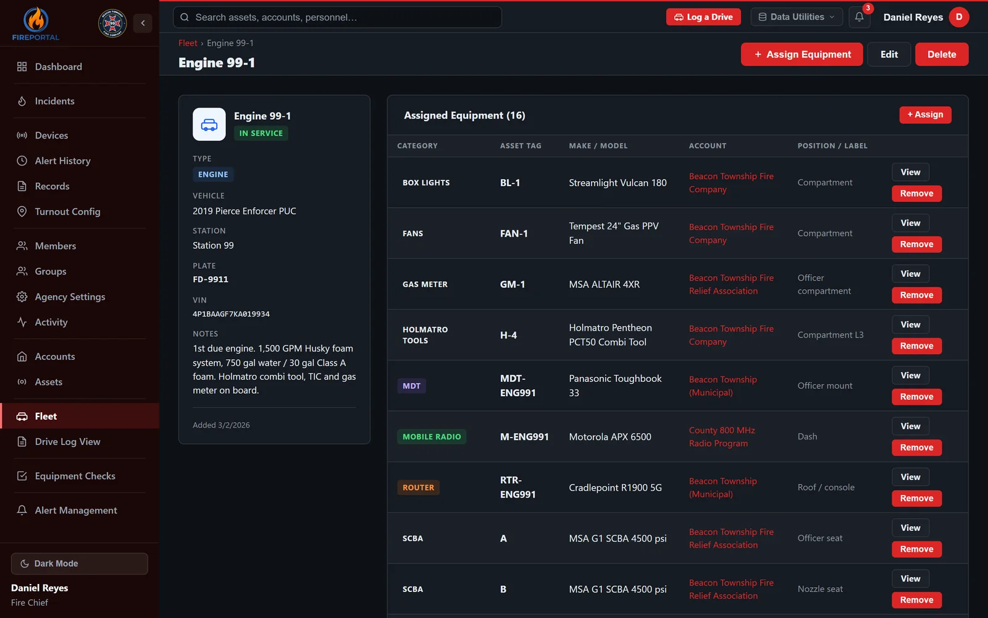The image size is (988, 618).
Task: Click the Log a Drive button
Action: coord(703,17)
